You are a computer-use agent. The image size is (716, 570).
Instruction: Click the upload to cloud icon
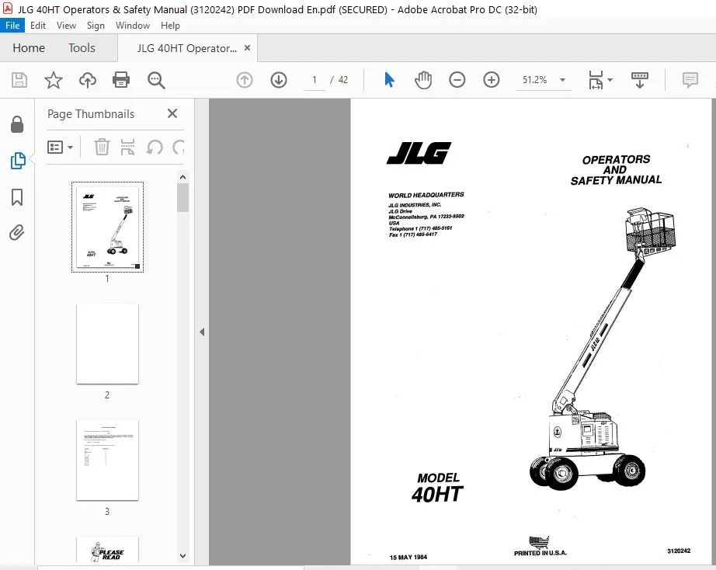click(88, 80)
